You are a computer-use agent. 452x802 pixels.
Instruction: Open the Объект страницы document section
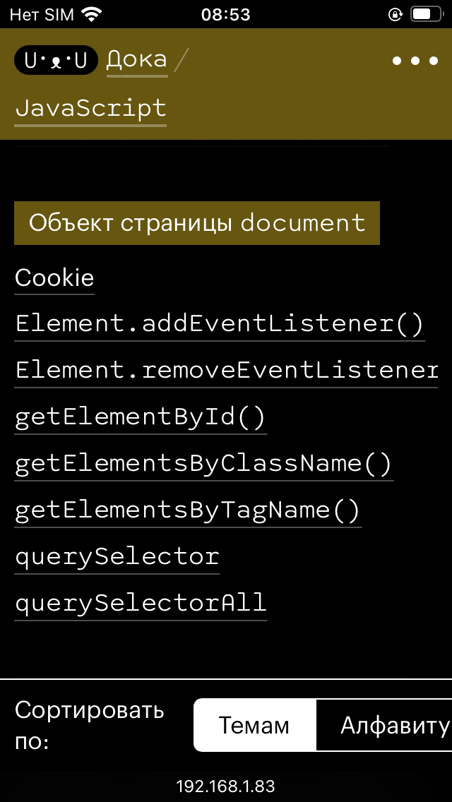pyautogui.click(x=196, y=223)
